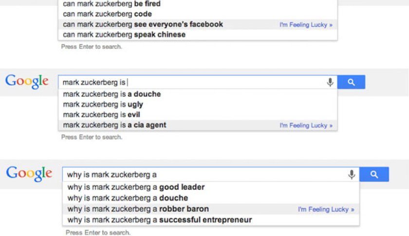Focus the search field containing "why is mark zuckerberg a"

[204, 175]
